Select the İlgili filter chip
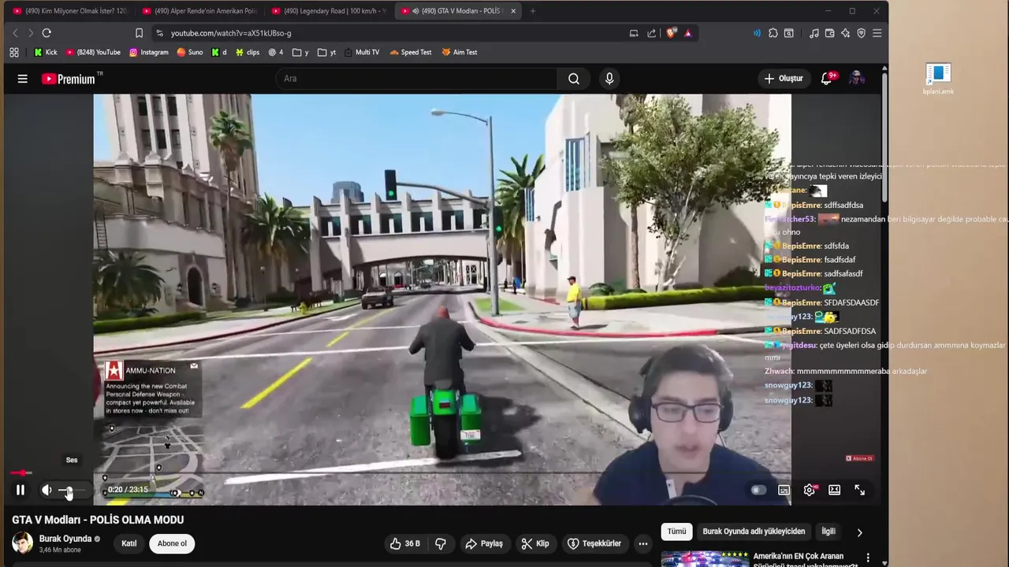 pyautogui.click(x=828, y=532)
